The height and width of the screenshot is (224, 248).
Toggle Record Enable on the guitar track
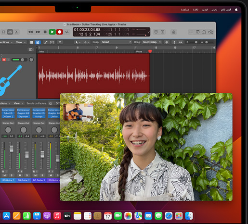tap(4, 60)
